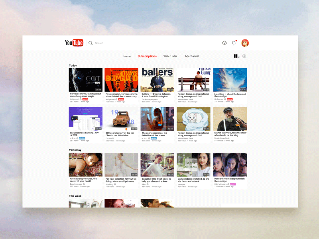Screen dimensions: 319x239
Task: Click the Movie News Desk channel name
Action: [x=187, y=99]
